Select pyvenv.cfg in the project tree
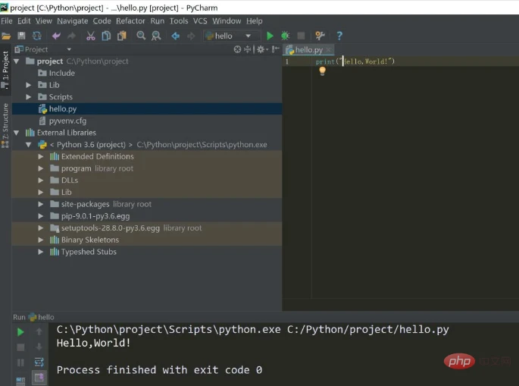Image resolution: width=519 pixels, height=386 pixels. tap(147, 121)
